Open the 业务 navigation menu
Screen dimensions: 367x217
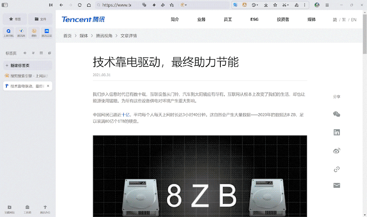(201, 19)
